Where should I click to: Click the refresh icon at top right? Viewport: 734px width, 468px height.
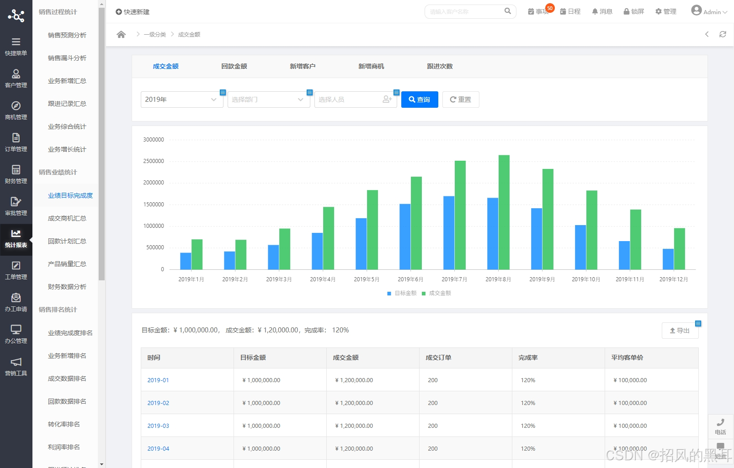pyautogui.click(x=723, y=34)
